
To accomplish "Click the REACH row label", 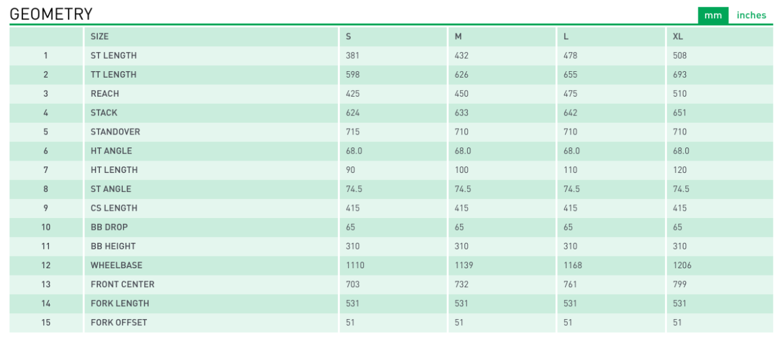I will click(x=105, y=93).
